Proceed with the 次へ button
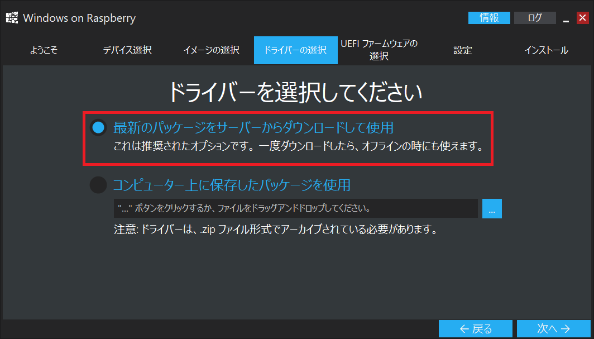Viewport: 594px width, 339px height. coord(554,329)
